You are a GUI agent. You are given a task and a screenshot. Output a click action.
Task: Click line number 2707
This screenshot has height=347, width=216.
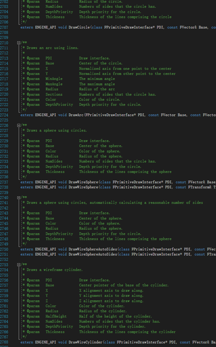(4, 27)
